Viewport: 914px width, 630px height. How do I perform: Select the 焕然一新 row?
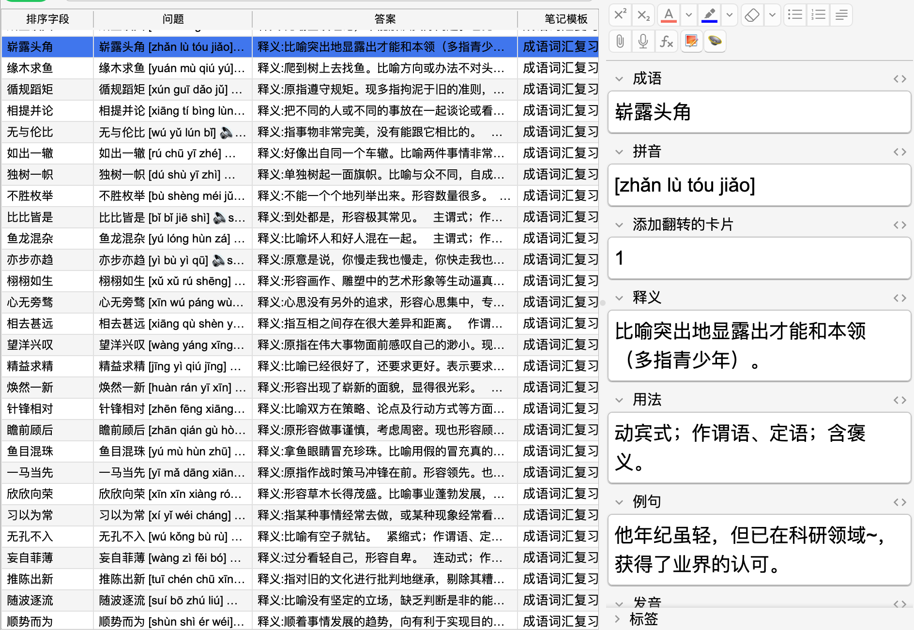(300, 388)
